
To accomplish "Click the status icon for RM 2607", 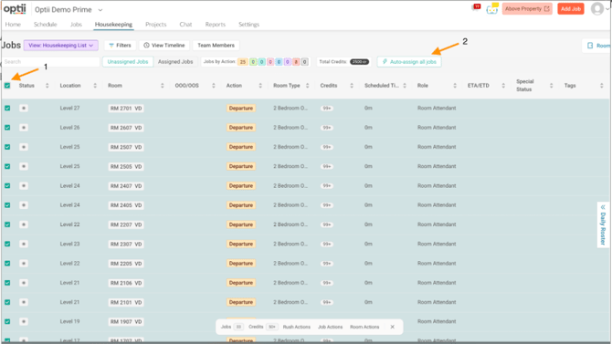I will pos(24,128).
